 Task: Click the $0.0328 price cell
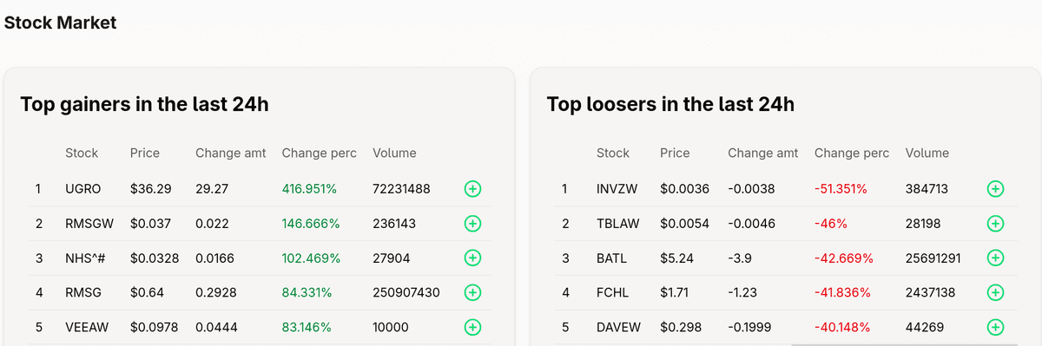155,258
